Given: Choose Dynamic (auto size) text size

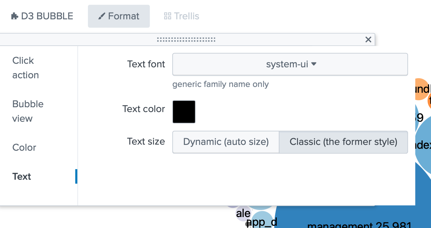Looking at the screenshot, I should 226,142.
